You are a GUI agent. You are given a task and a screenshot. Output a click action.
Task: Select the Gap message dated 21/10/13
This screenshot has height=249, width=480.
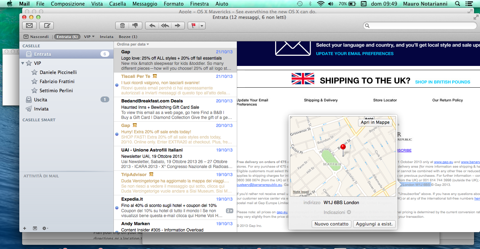coord(175,60)
